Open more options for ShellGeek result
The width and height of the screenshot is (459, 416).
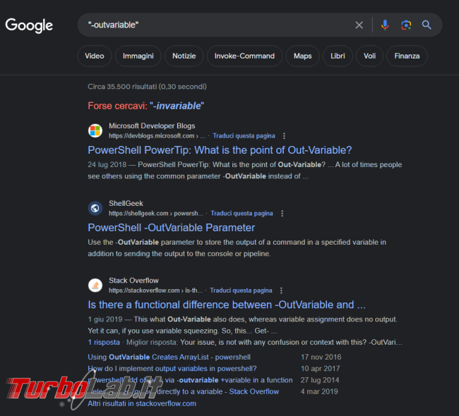(x=282, y=214)
